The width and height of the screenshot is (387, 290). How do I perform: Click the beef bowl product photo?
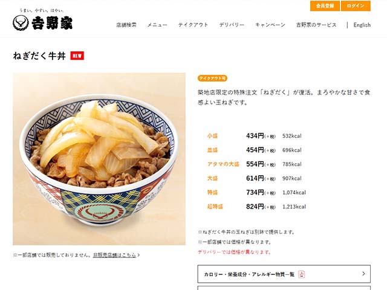point(99,159)
